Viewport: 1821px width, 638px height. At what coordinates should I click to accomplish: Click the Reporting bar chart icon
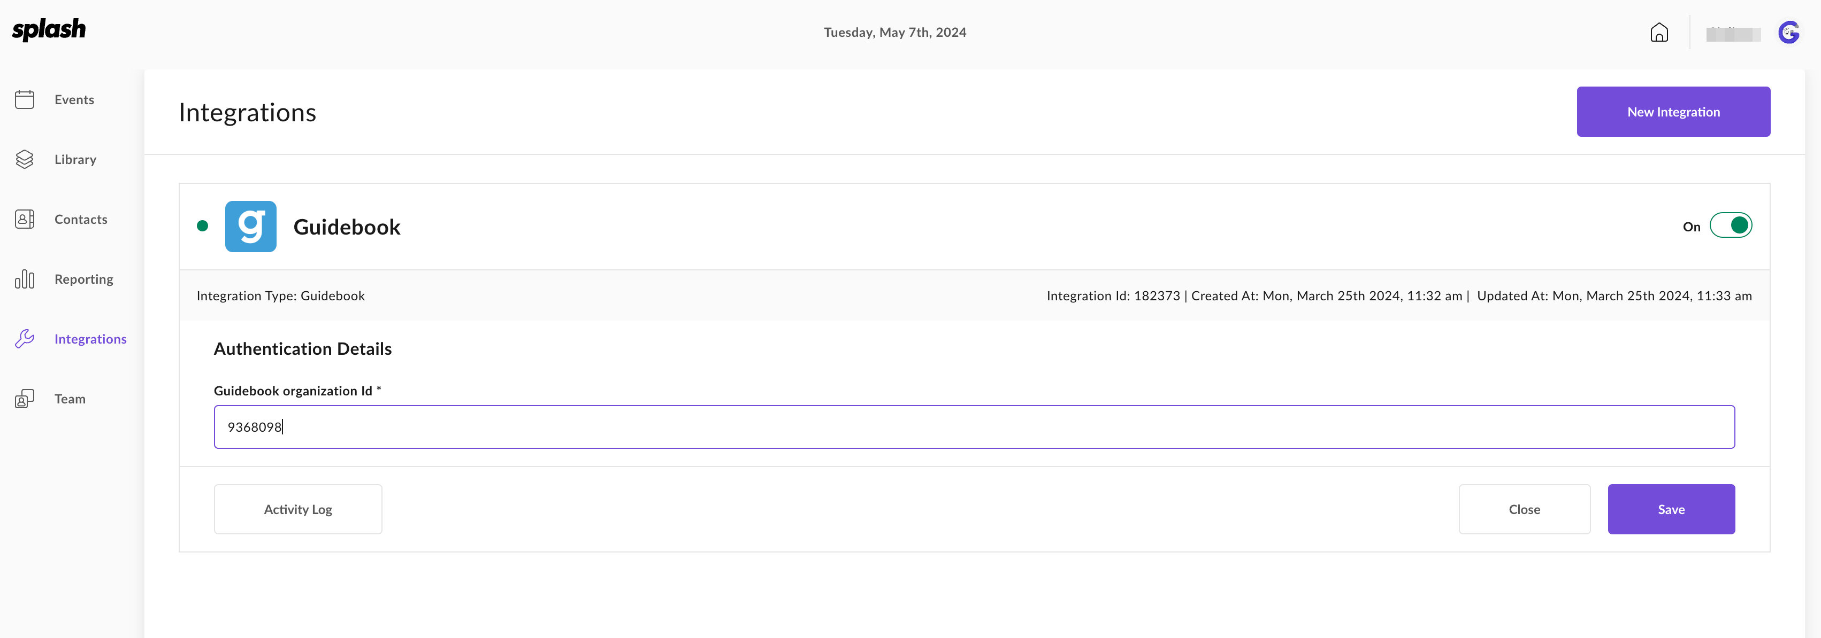point(25,279)
